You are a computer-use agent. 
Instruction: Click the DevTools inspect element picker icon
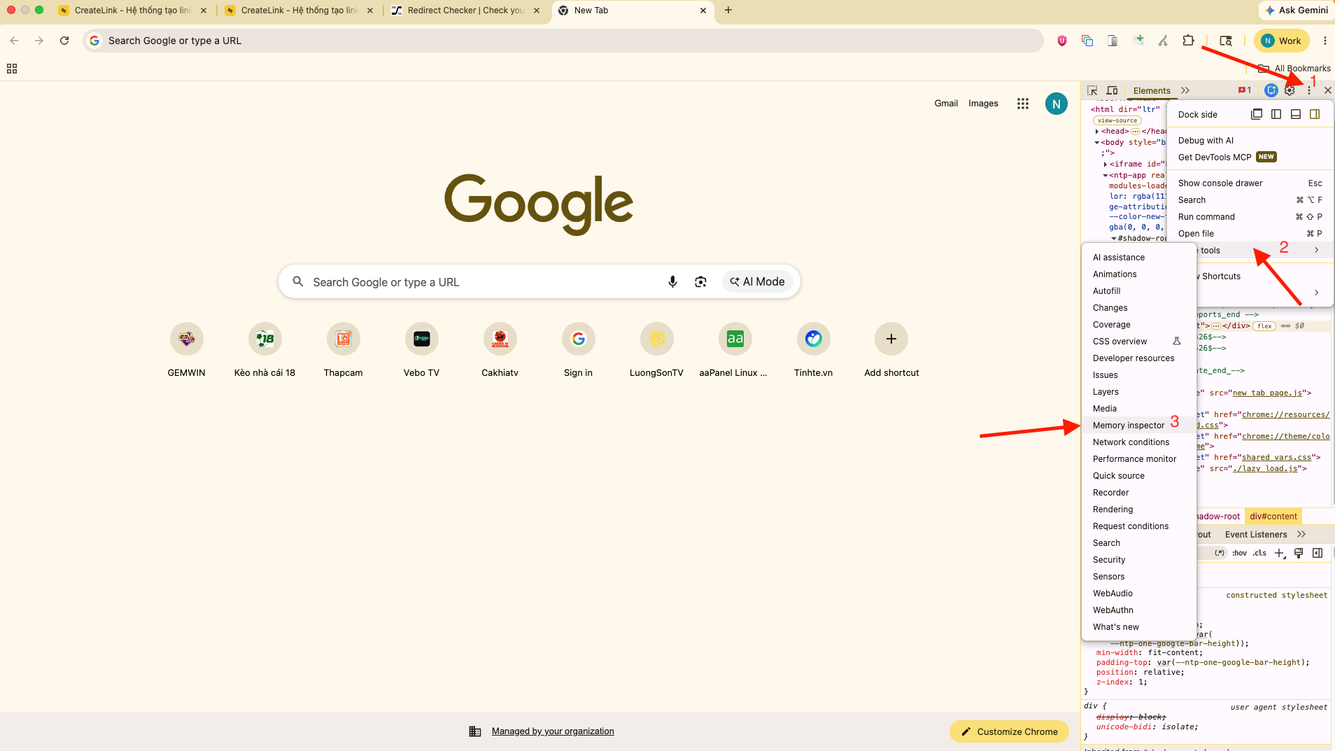[x=1092, y=90]
